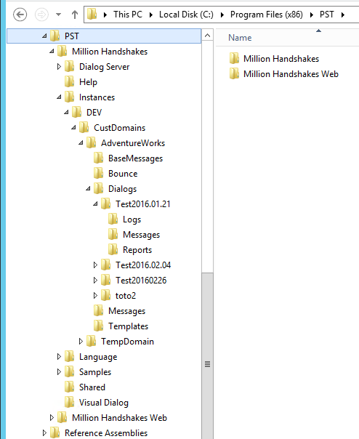
Task: Select 'Test20160226' folder in the tree
Action: 141,281
